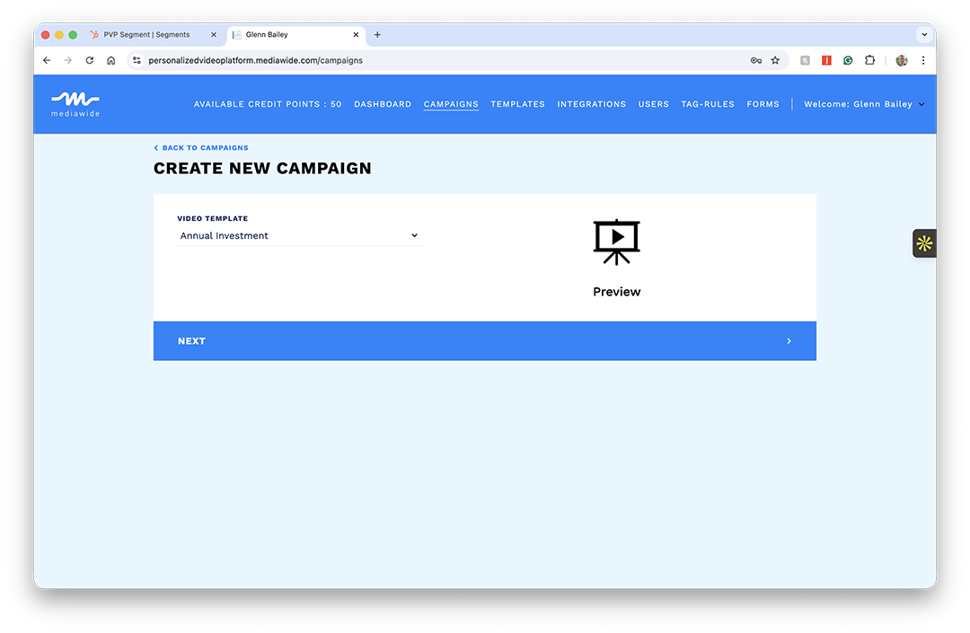Click the mediawide logo in header
970x633 pixels.
pos(75,104)
